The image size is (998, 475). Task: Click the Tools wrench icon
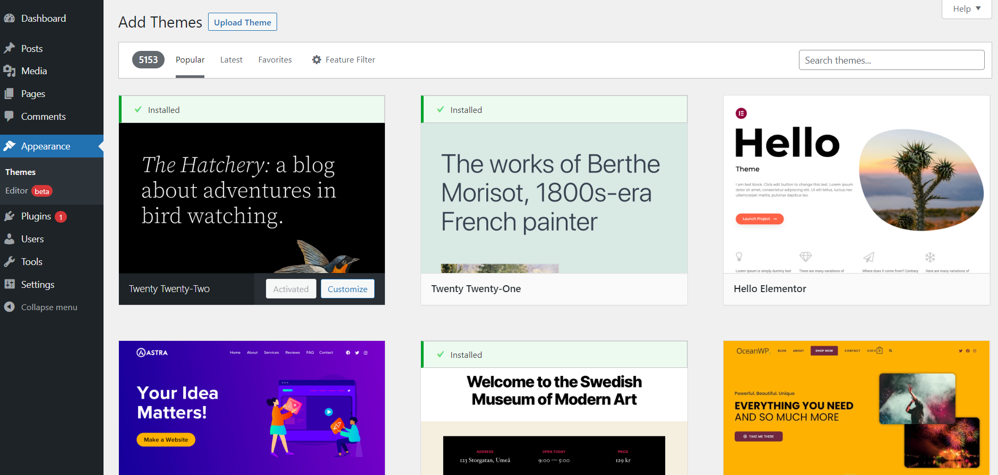click(x=9, y=262)
